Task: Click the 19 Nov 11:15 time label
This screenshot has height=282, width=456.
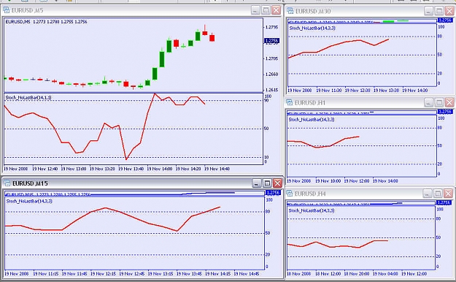Action: pos(46,273)
